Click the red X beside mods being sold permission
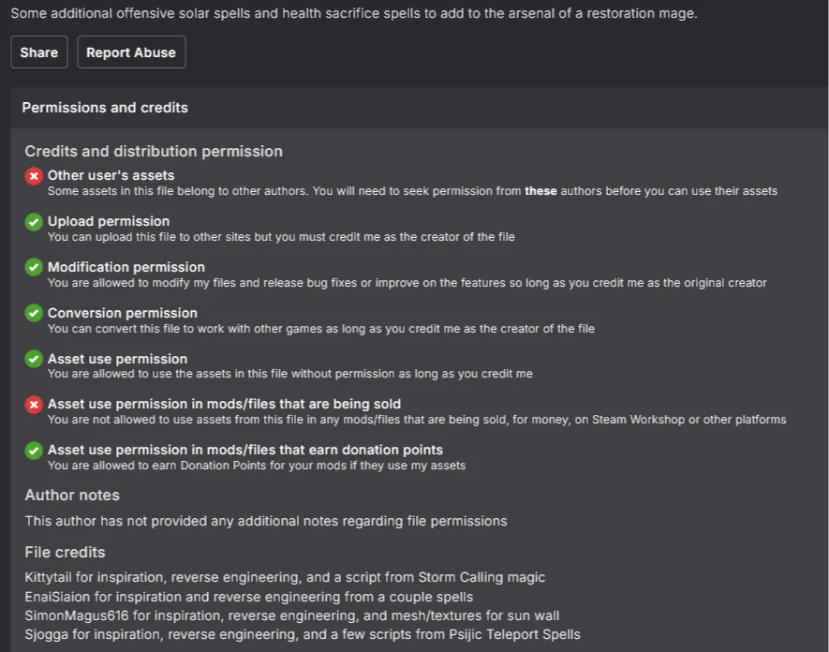Viewport: 829px width, 652px height. point(34,405)
